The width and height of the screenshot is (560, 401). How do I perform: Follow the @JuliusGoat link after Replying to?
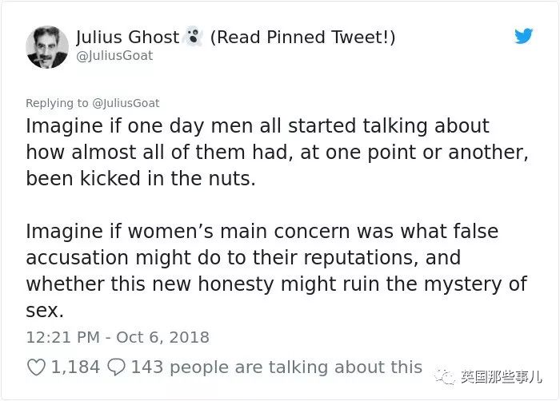(126, 103)
